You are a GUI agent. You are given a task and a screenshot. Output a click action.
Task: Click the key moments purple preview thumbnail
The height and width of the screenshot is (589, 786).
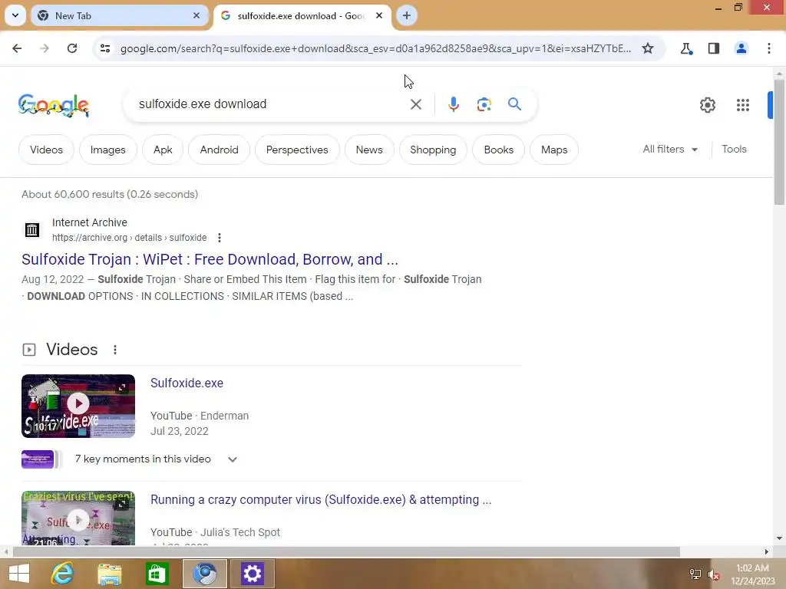point(38,459)
